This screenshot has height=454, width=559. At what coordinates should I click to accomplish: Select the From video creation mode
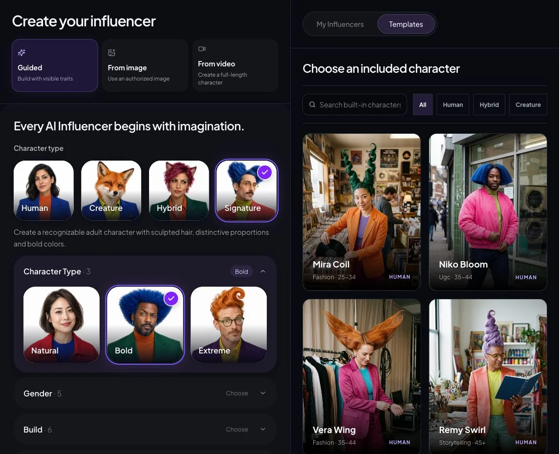[236, 65]
